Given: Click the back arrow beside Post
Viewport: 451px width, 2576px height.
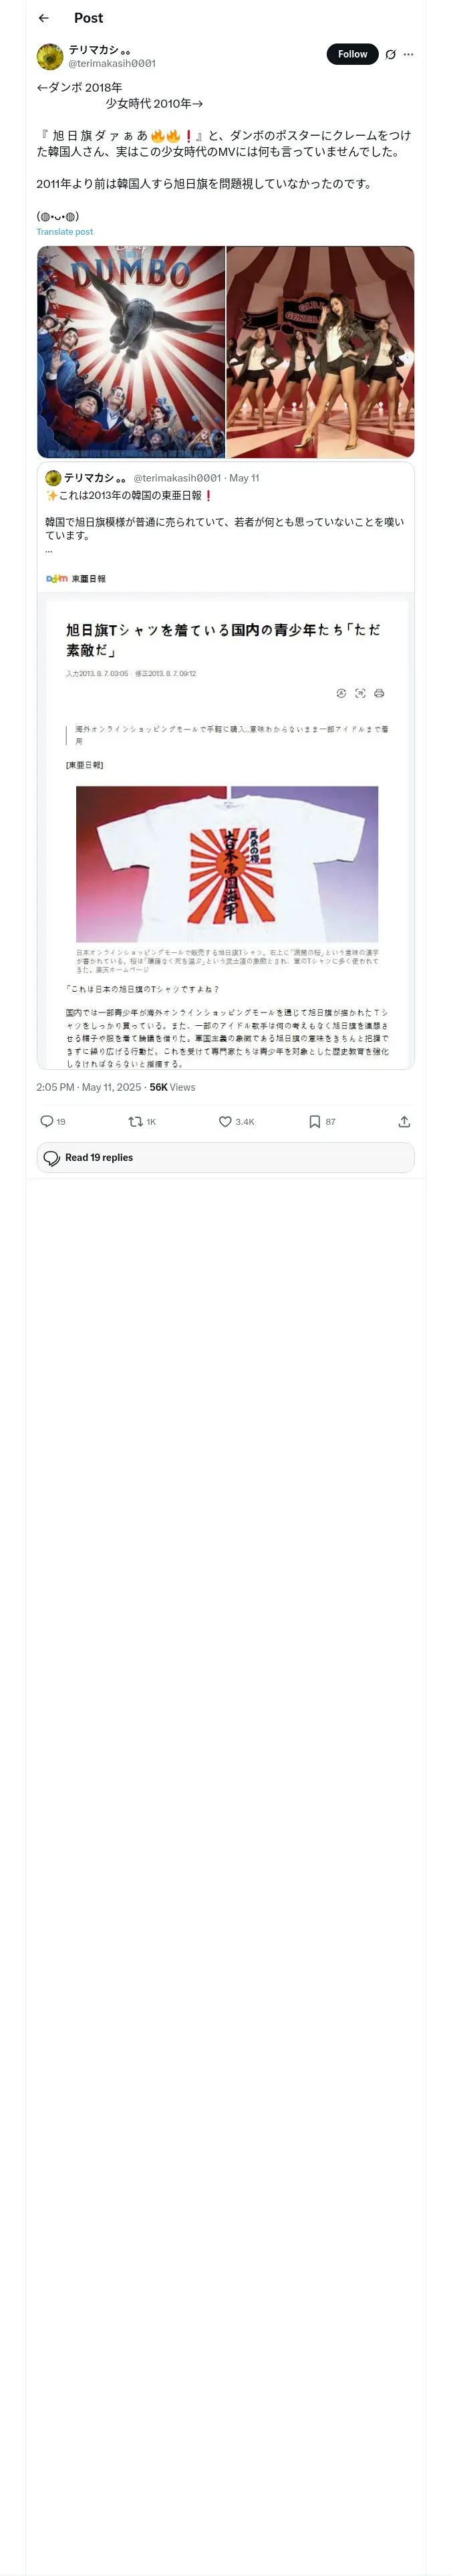Looking at the screenshot, I should [44, 18].
